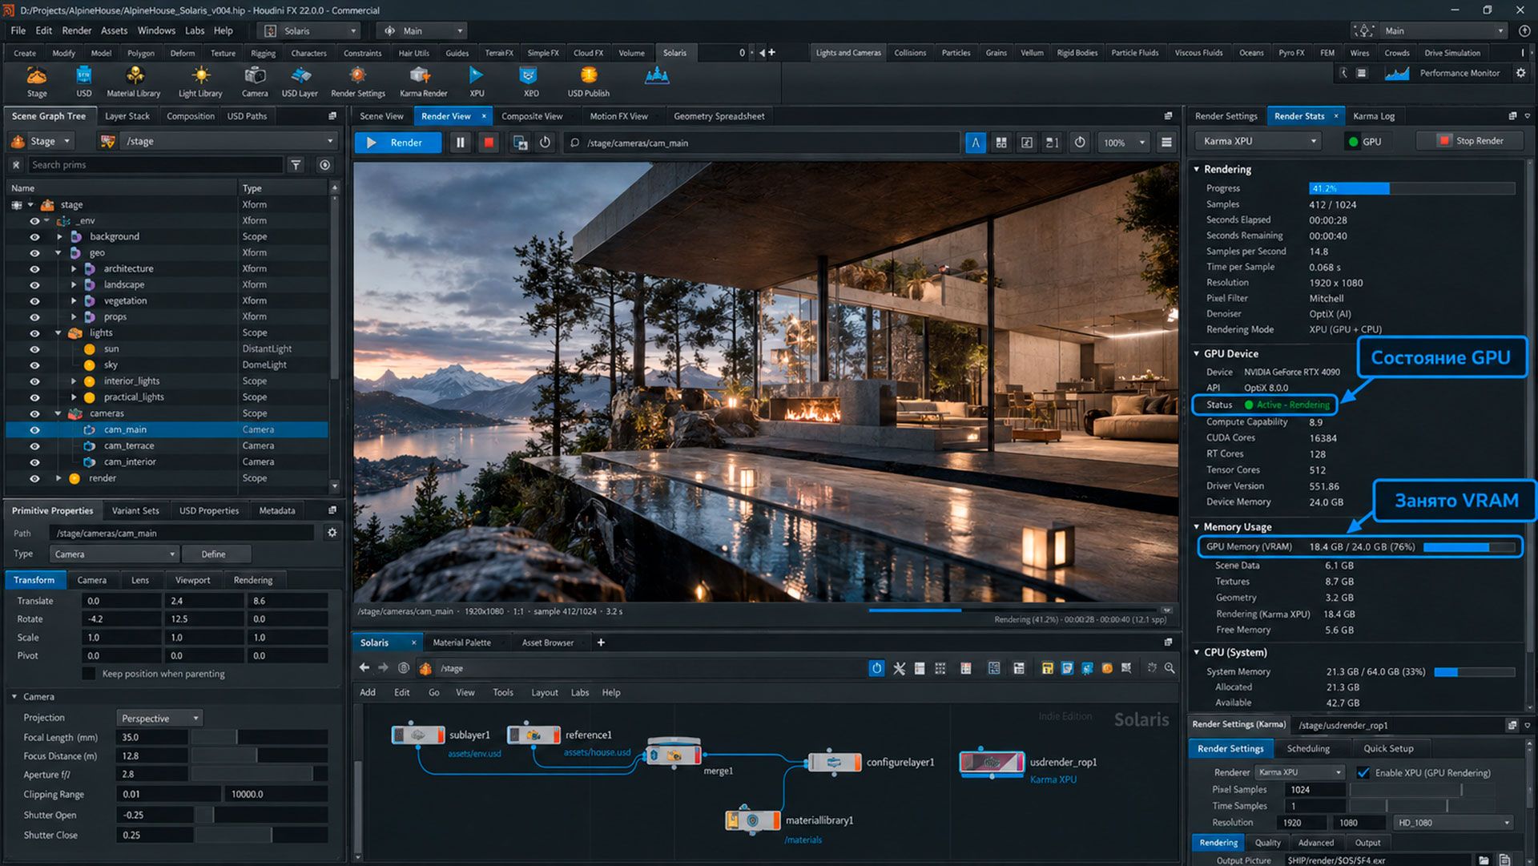Image resolution: width=1538 pixels, height=866 pixels.
Task: Click the filter icon beside Search prims
Action: [x=296, y=165]
